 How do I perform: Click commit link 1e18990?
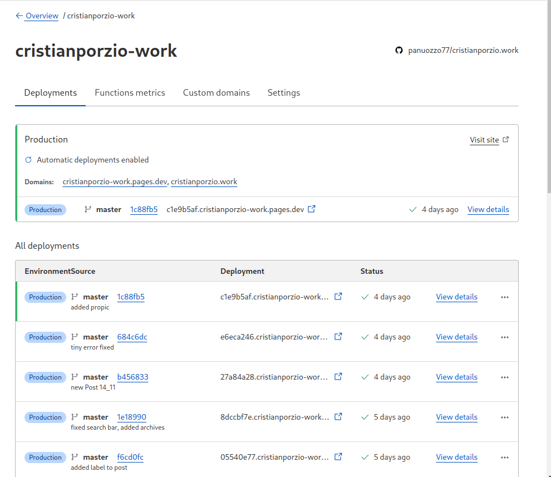point(131,417)
